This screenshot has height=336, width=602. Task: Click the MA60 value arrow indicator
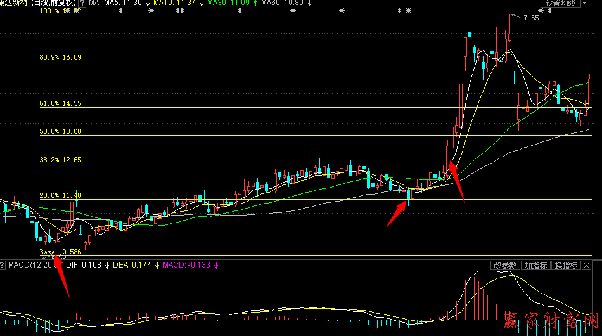[310, 3]
